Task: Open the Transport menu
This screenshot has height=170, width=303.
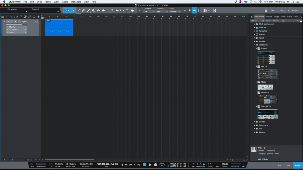Action: (76, 2)
